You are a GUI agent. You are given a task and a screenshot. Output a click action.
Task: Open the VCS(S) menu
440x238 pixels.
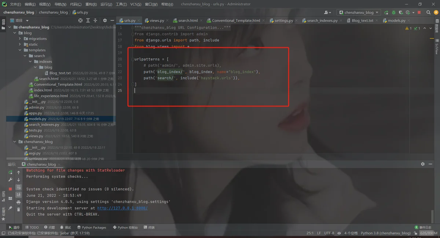point(136,4)
